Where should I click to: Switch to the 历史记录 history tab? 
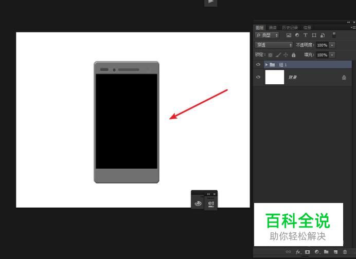290,27
